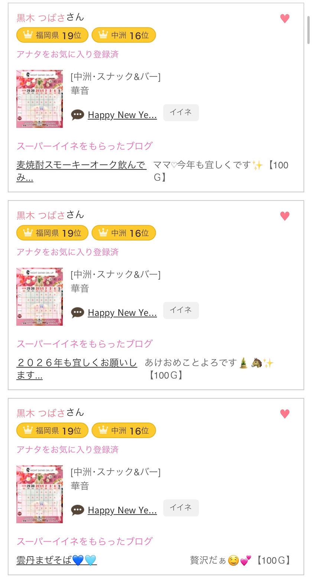The image size is (312, 582).
Task: Open the first card's schedule calendar thumbnail
Action: [39, 99]
